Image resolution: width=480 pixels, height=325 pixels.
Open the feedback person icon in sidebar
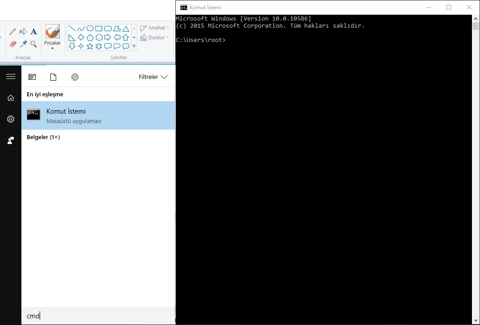[x=11, y=140]
